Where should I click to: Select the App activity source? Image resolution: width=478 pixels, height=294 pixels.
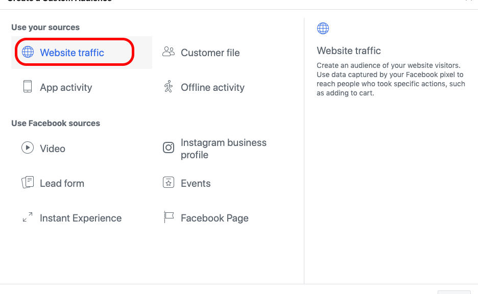[66, 87]
